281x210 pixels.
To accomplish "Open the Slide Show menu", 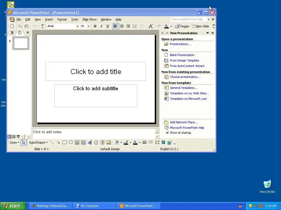I will 89,19.
